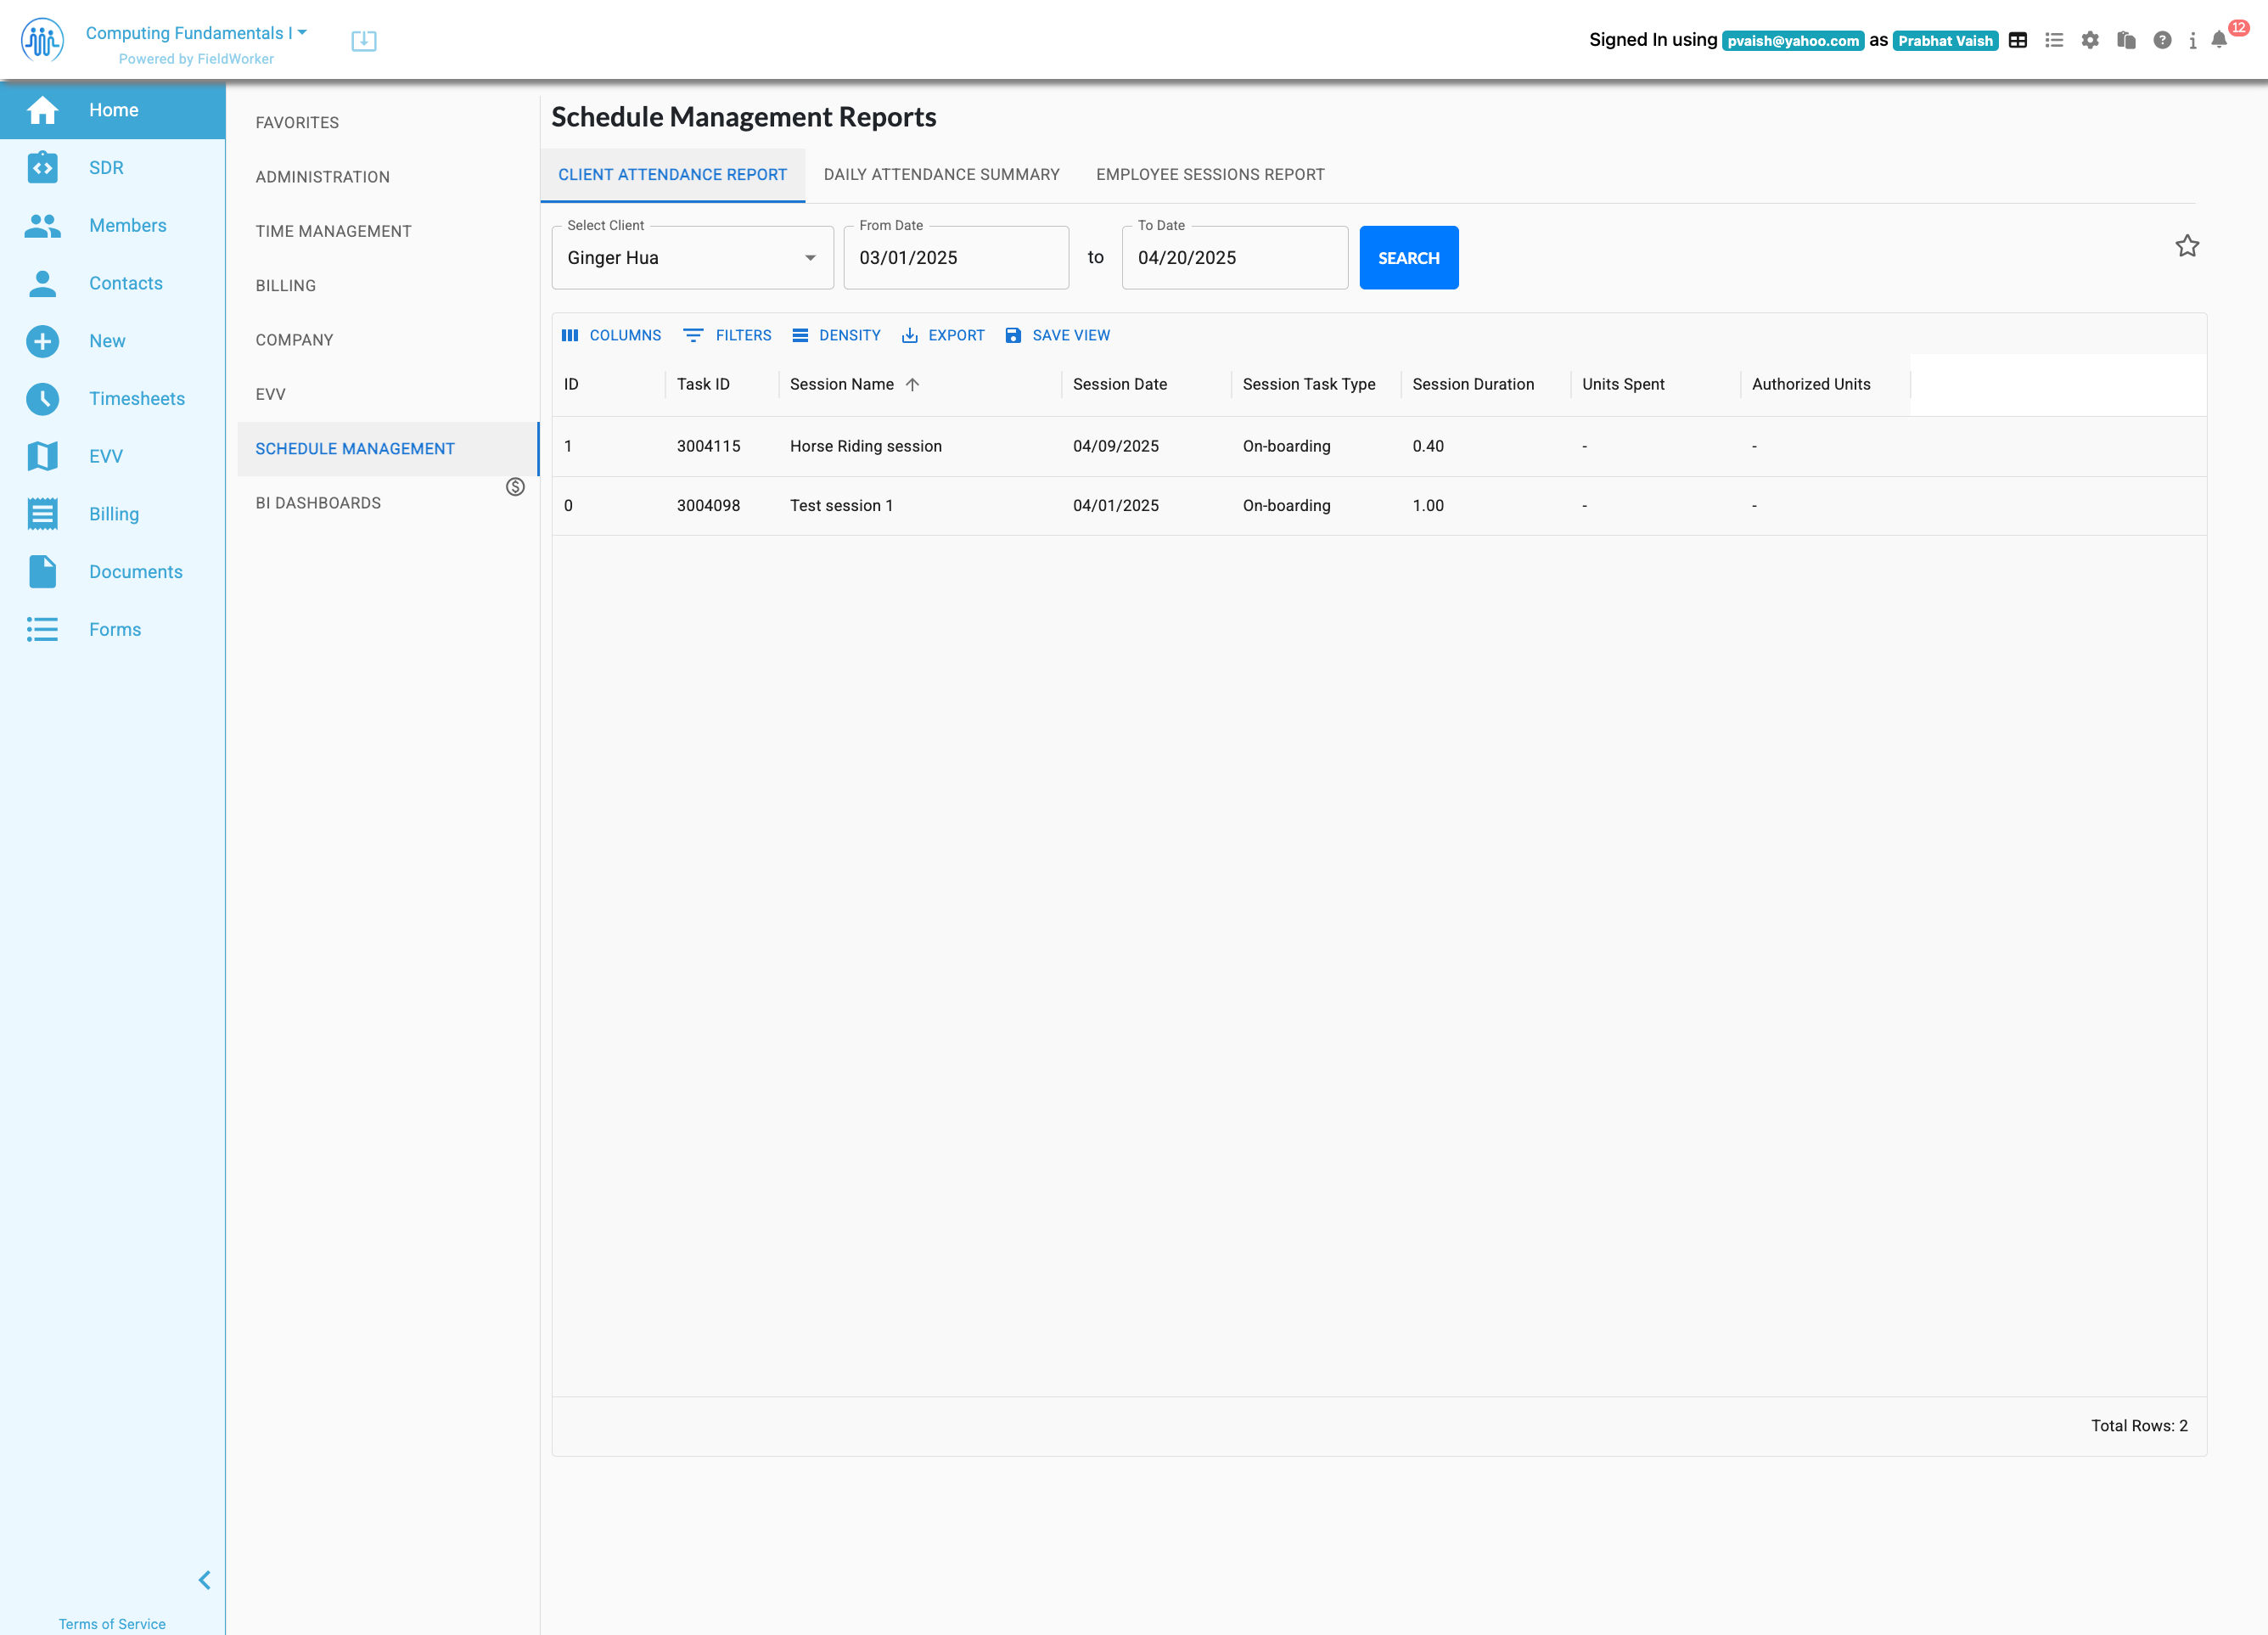Collapse the left sidebar with chevron
This screenshot has height=1635, width=2268.
[204, 1580]
